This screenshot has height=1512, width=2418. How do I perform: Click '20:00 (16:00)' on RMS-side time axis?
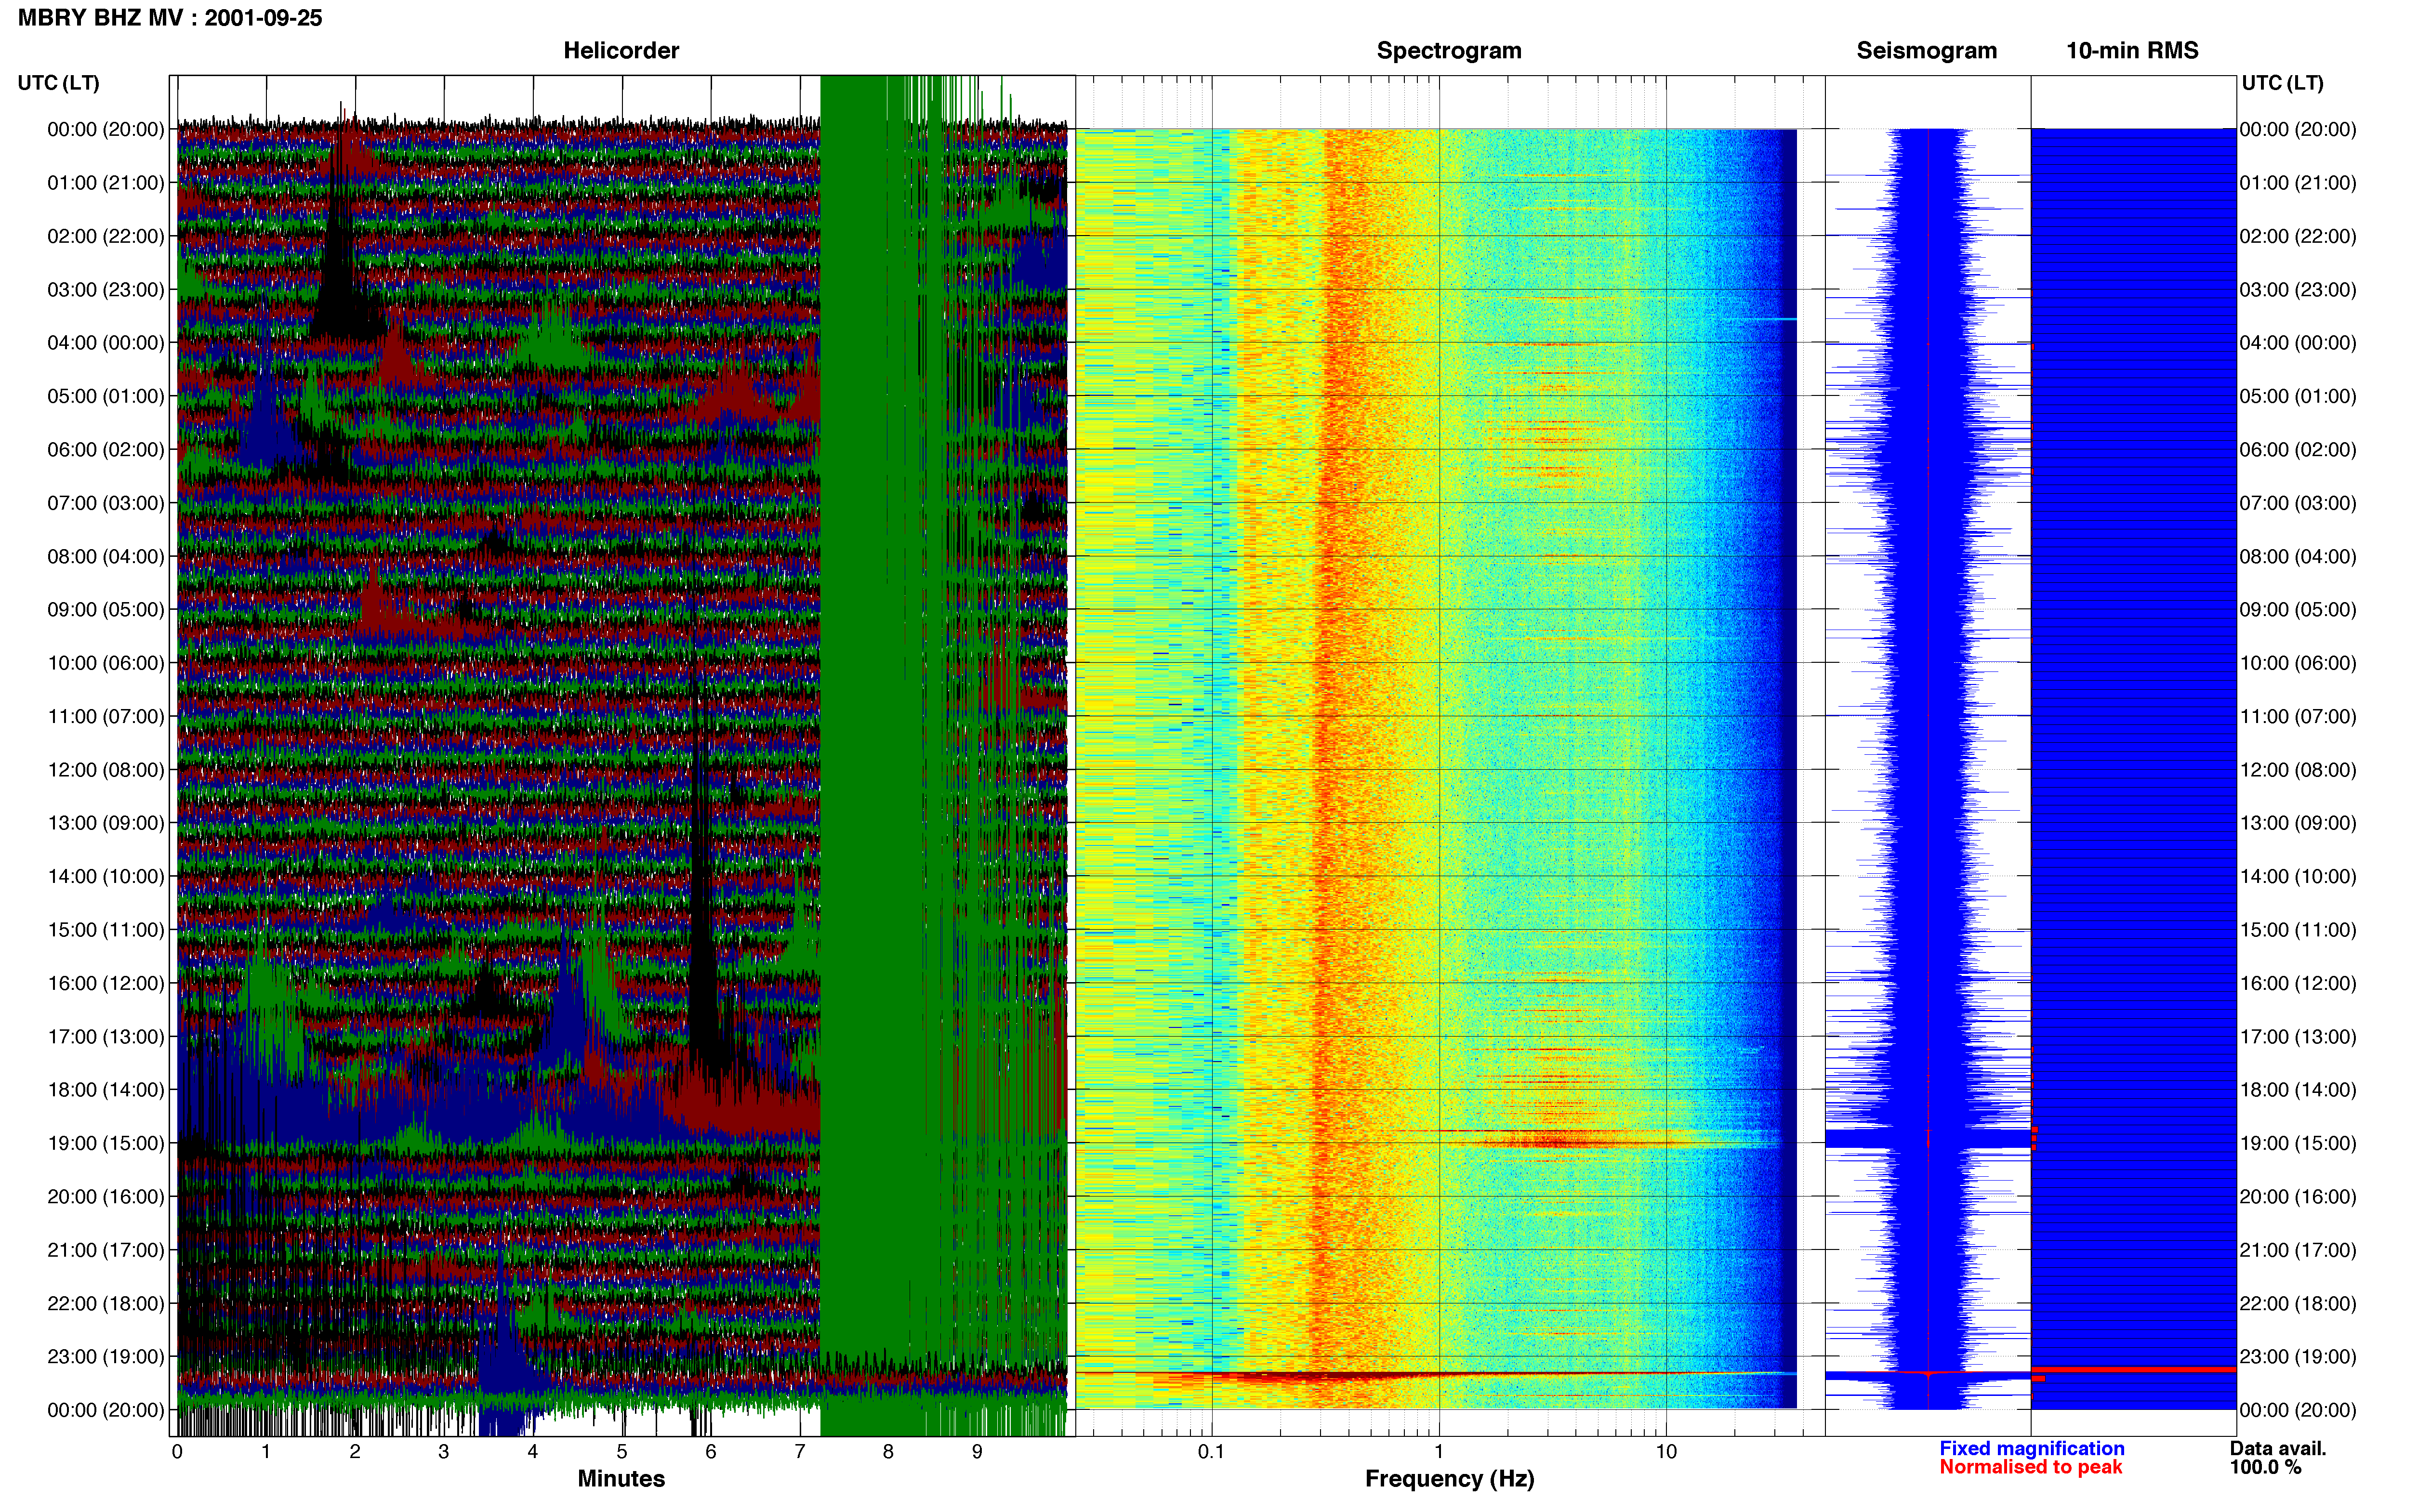click(2298, 1197)
